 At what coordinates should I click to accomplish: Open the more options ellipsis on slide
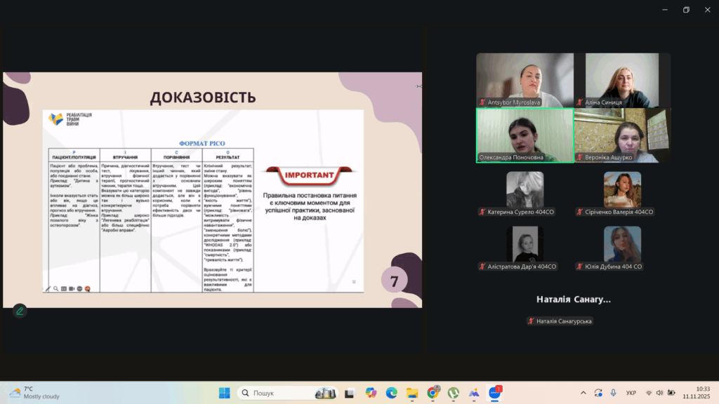tap(79, 288)
